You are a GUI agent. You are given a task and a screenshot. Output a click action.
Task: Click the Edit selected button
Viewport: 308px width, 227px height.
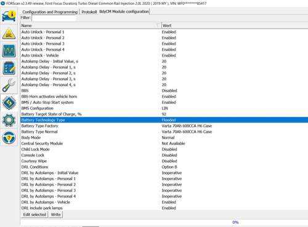pyautogui.click(x=34, y=215)
